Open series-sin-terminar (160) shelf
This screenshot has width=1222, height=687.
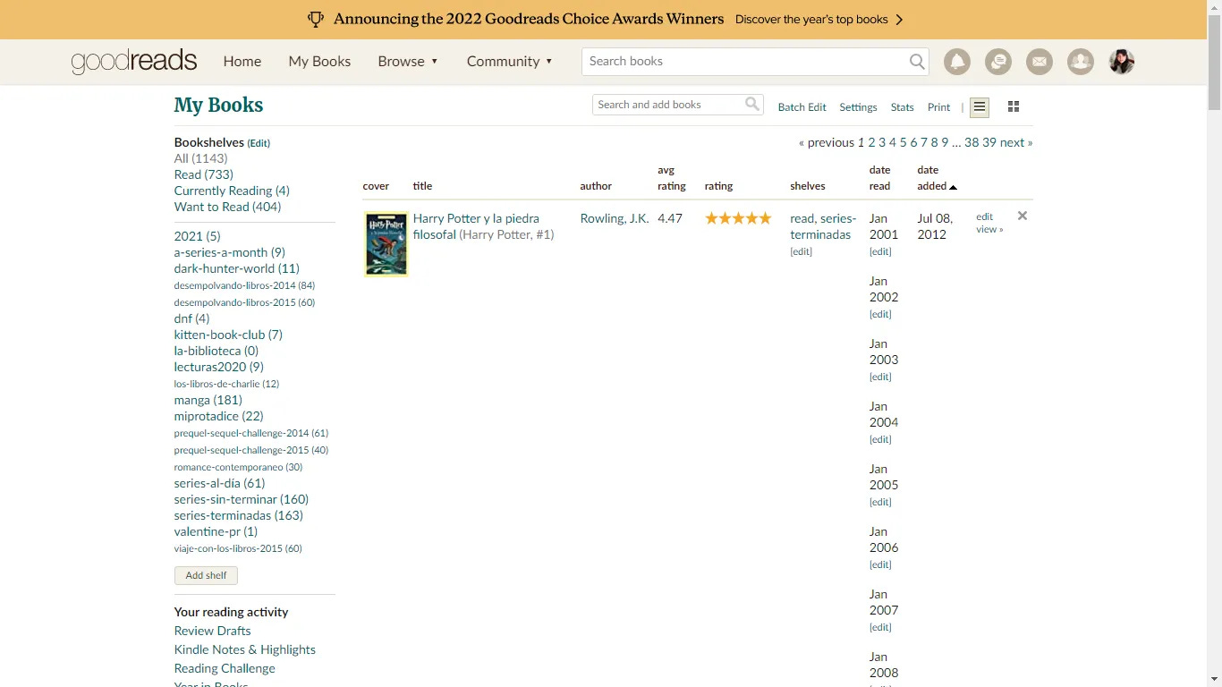pyautogui.click(x=242, y=499)
